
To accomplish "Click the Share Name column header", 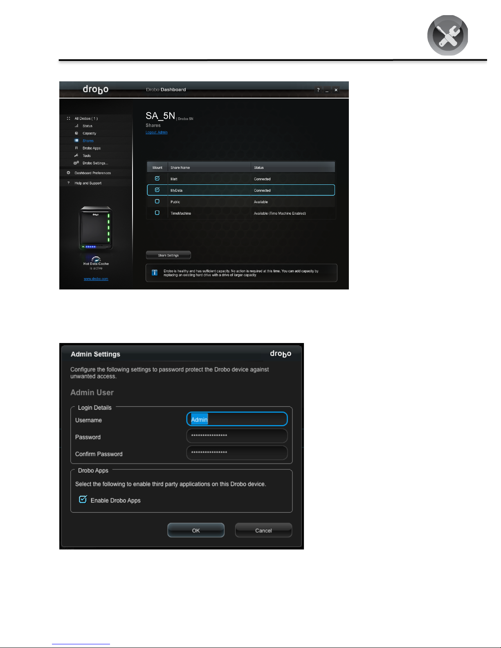I will click(x=209, y=167).
